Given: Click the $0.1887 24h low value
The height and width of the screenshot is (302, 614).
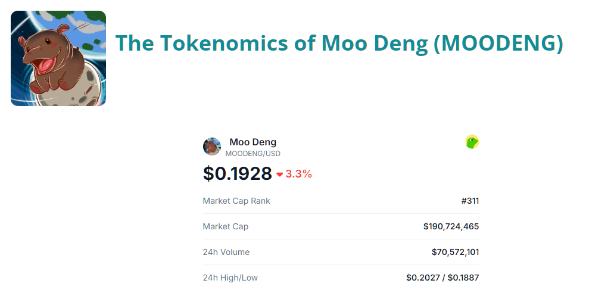Looking at the screenshot, I should pos(463,278).
